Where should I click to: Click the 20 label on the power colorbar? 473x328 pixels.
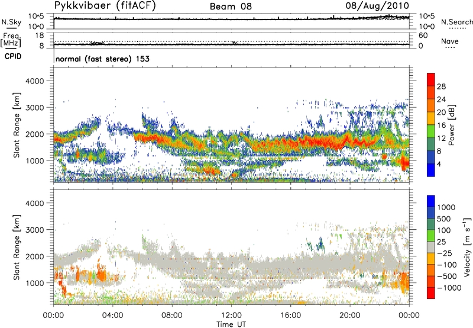(x=441, y=112)
